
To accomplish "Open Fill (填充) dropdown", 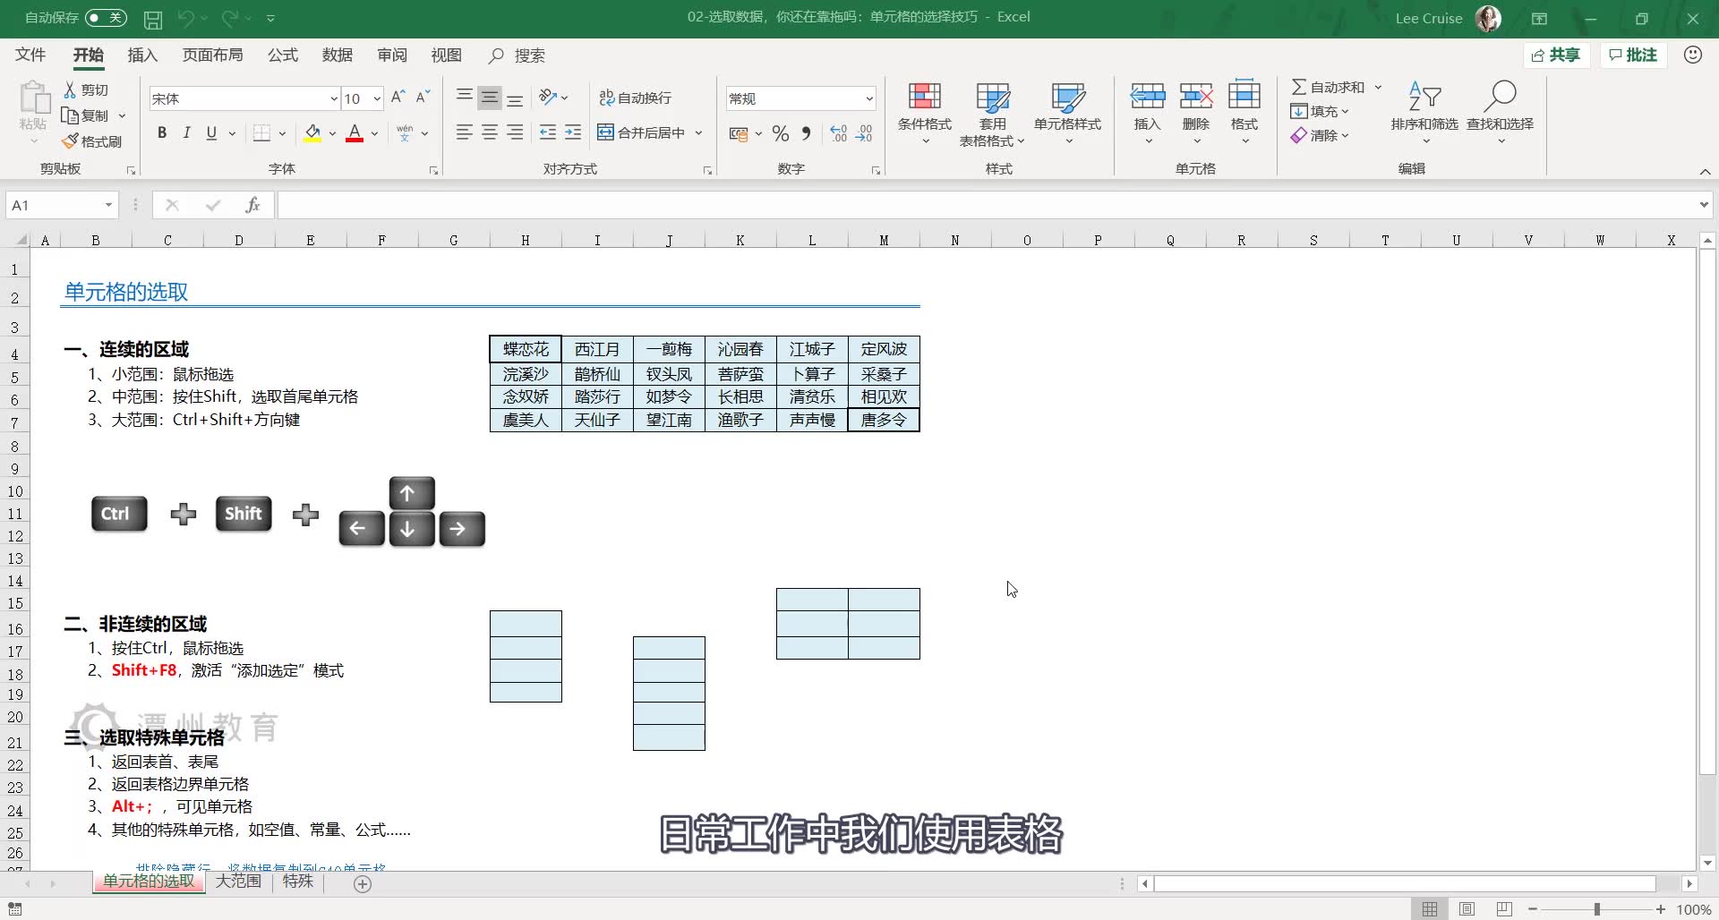I will click(x=1320, y=111).
